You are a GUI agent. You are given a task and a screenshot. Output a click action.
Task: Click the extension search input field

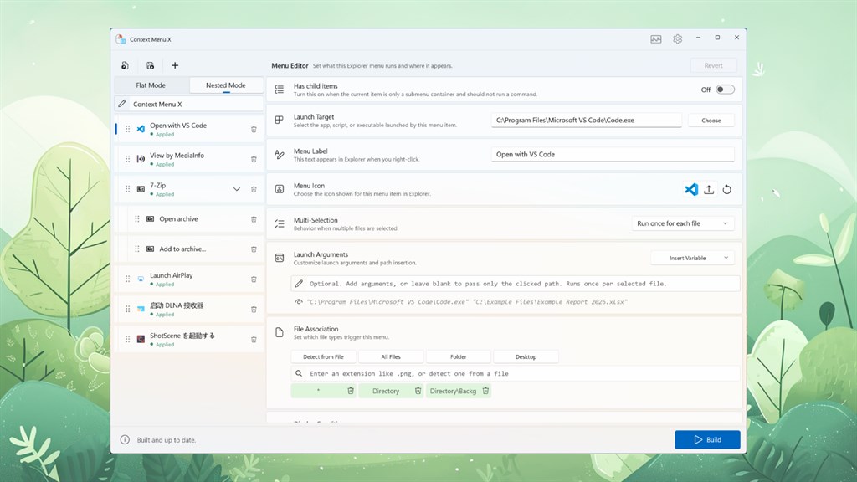(516, 374)
